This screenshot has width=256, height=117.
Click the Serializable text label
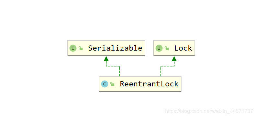click(x=115, y=48)
